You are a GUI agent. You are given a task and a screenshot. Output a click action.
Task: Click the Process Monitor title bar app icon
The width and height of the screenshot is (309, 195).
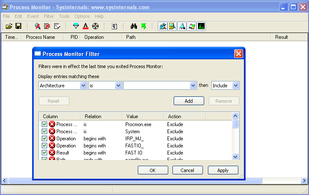click(5, 7)
